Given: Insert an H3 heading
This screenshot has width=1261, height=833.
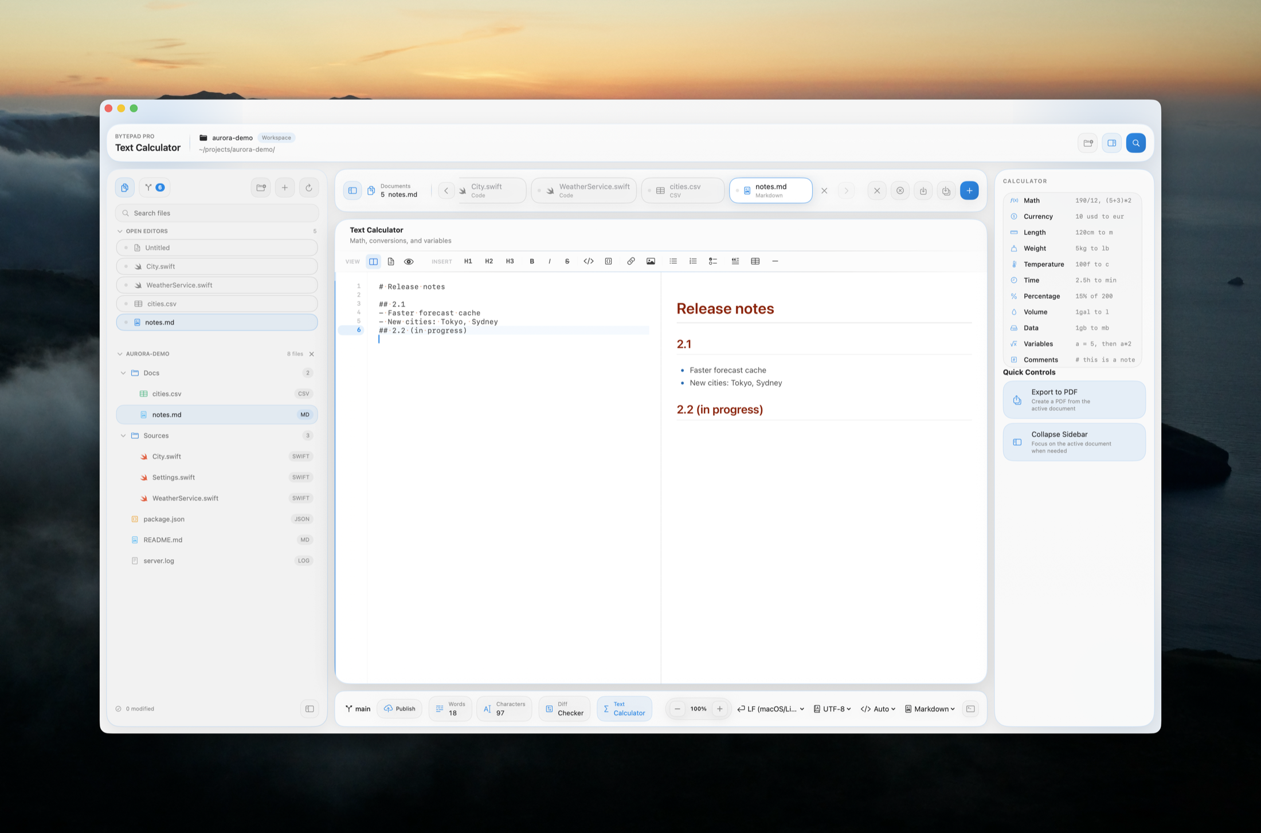Looking at the screenshot, I should click(x=510, y=261).
